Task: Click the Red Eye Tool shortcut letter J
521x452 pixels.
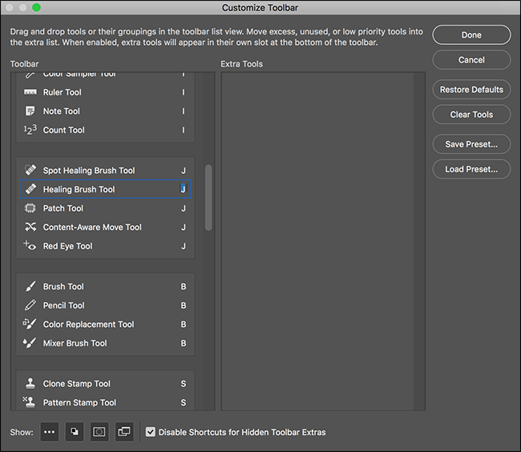Action: (x=184, y=246)
